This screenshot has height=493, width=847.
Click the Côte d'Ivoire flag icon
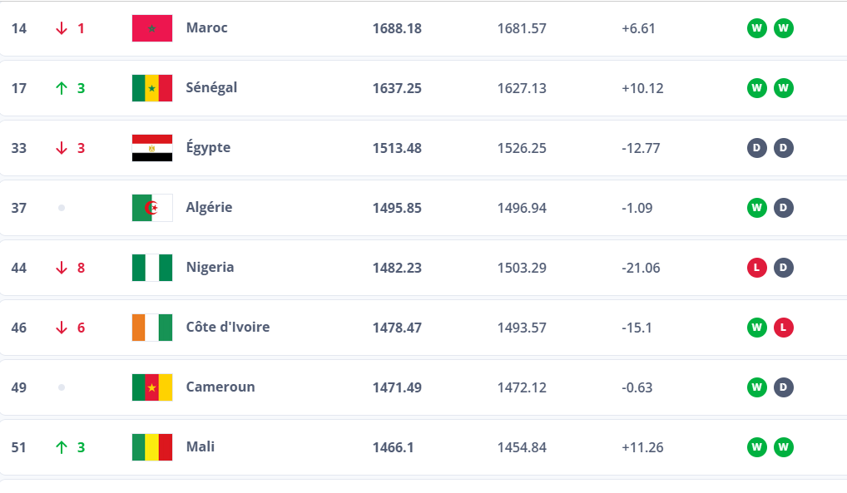tap(152, 328)
